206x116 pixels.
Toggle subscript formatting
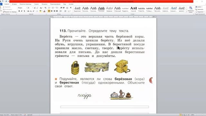(31, 11)
